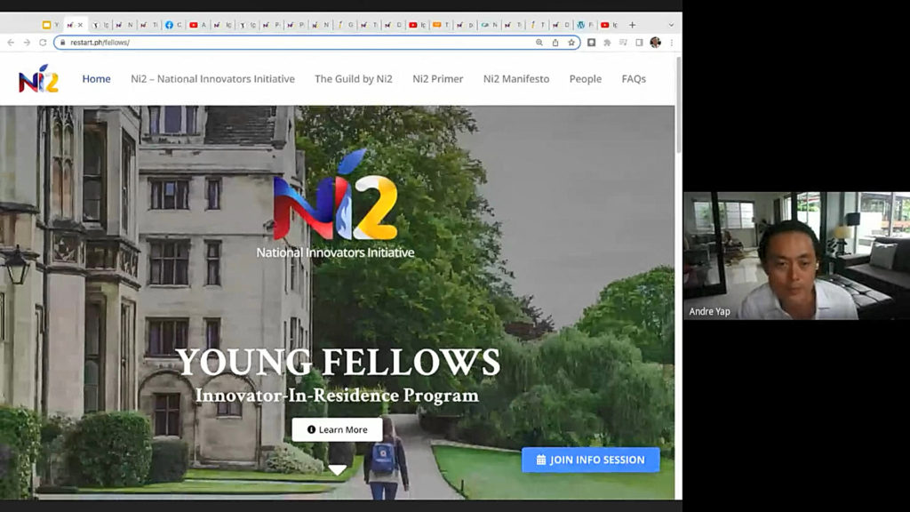The width and height of the screenshot is (910, 512).
Task: Expand the tab search chevron
Action: (671, 25)
